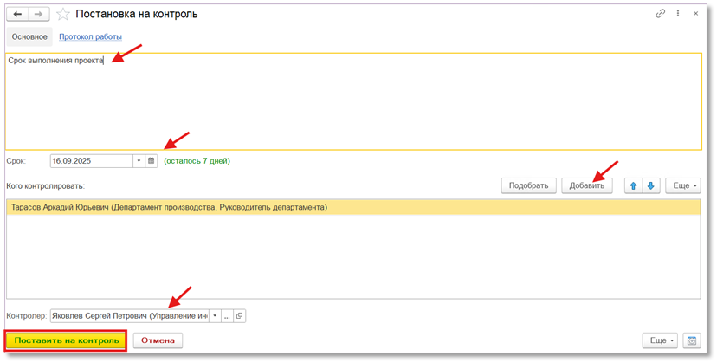Move selected person up with blue arrow

coord(633,185)
